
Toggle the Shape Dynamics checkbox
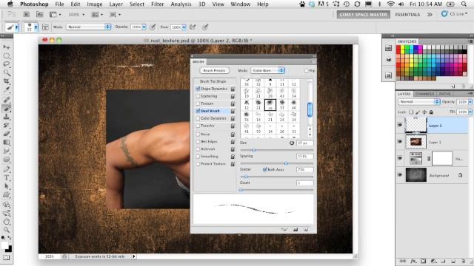(x=198, y=89)
